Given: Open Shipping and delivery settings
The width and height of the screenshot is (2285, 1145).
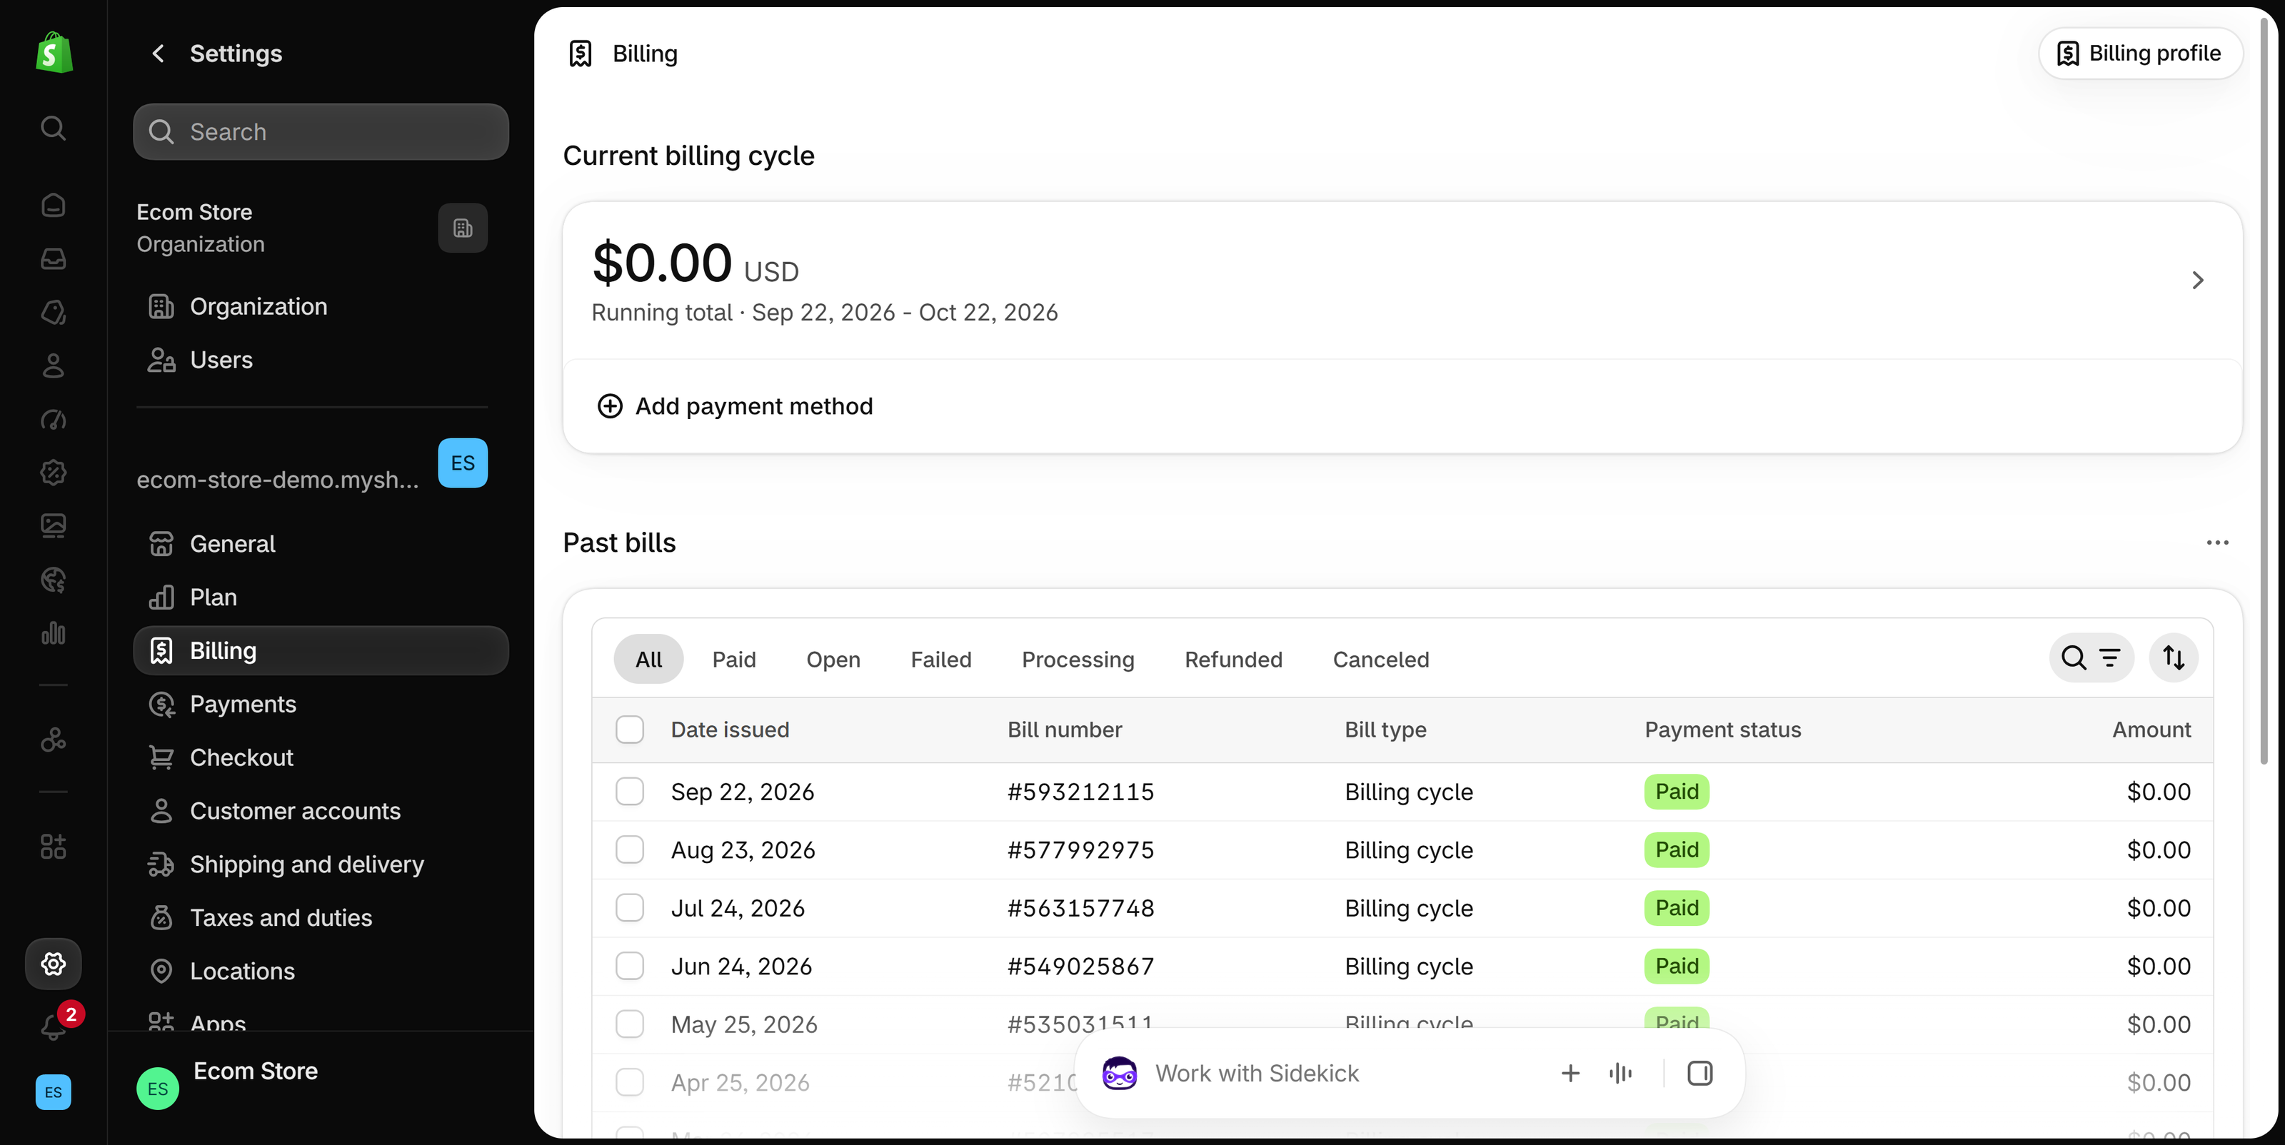Looking at the screenshot, I should click(x=320, y=864).
